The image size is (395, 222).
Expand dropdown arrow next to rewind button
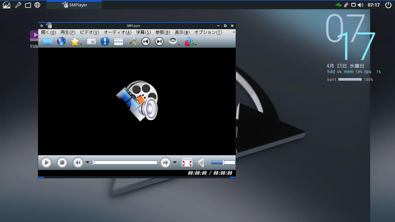(x=87, y=162)
